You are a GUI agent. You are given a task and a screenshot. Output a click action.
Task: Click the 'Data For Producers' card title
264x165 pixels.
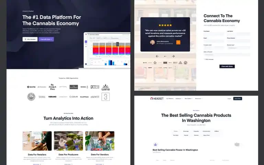68,155
